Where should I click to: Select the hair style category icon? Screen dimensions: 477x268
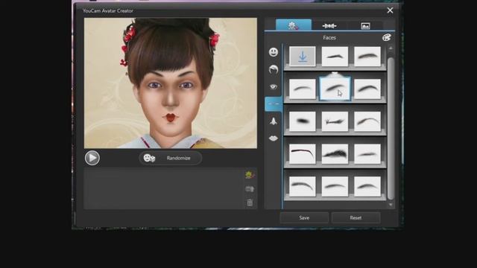[x=274, y=69]
